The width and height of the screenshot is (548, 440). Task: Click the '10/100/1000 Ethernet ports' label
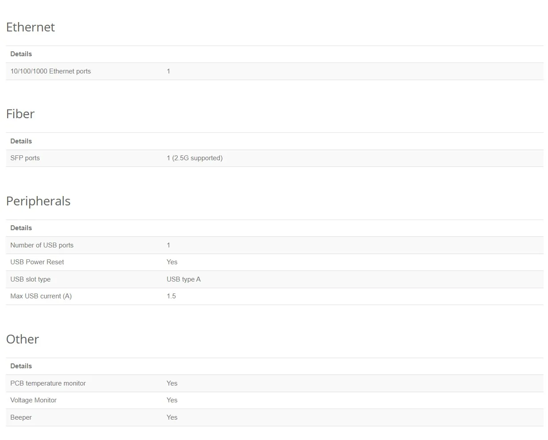51,71
